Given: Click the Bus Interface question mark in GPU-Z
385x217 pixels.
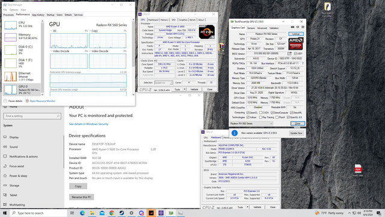Looking at the screenshot, I should click(x=303, y=63).
